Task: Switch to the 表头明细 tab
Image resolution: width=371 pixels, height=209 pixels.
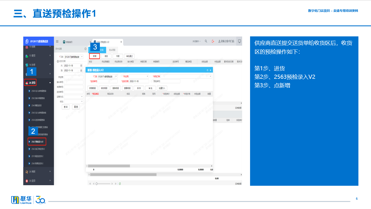Action: coord(112,50)
